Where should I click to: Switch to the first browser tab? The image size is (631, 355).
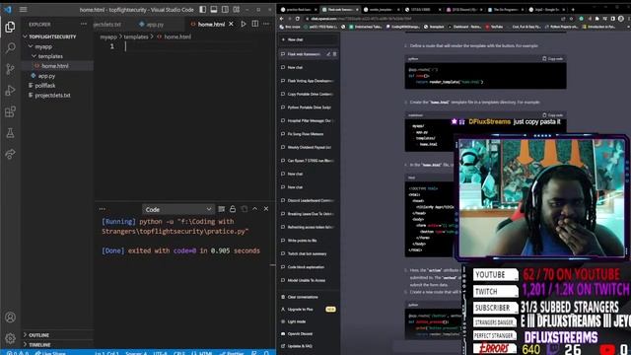[x=298, y=9]
